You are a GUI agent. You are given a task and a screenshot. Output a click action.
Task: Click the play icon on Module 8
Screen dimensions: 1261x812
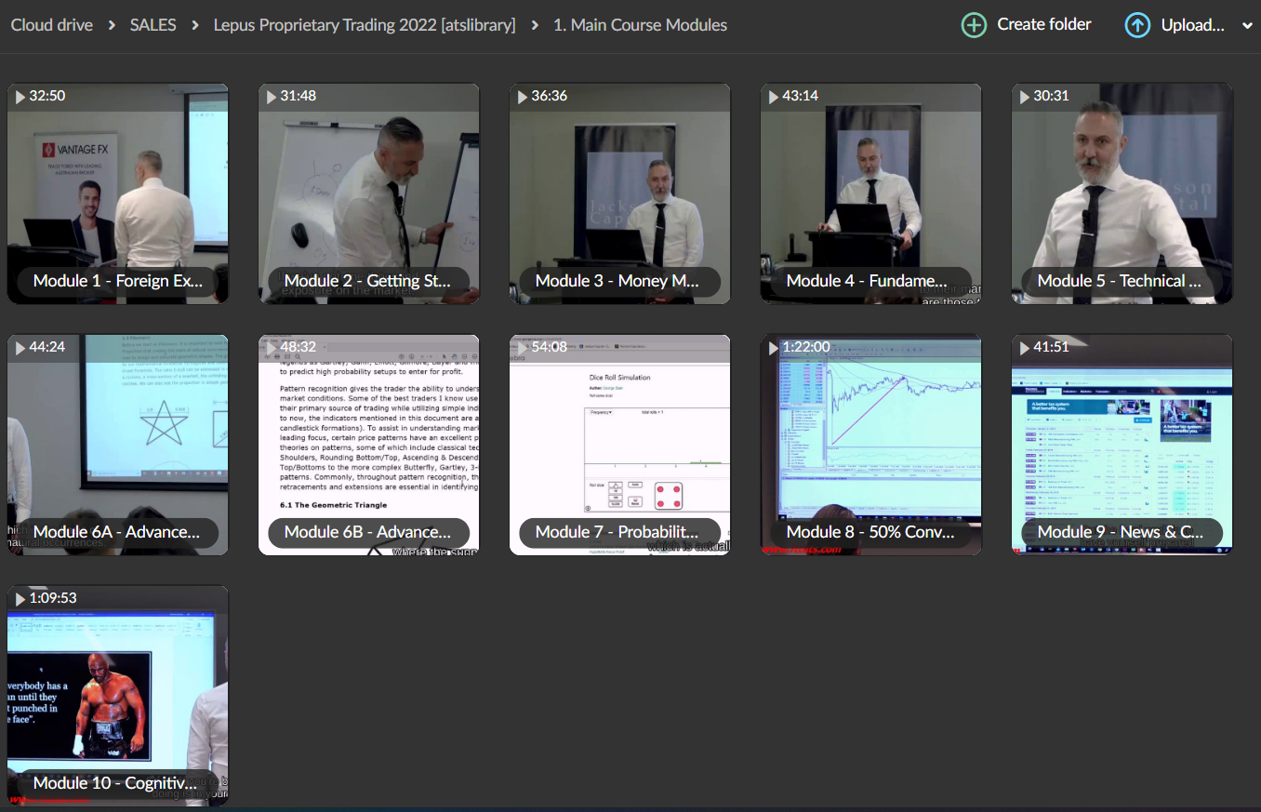point(773,346)
